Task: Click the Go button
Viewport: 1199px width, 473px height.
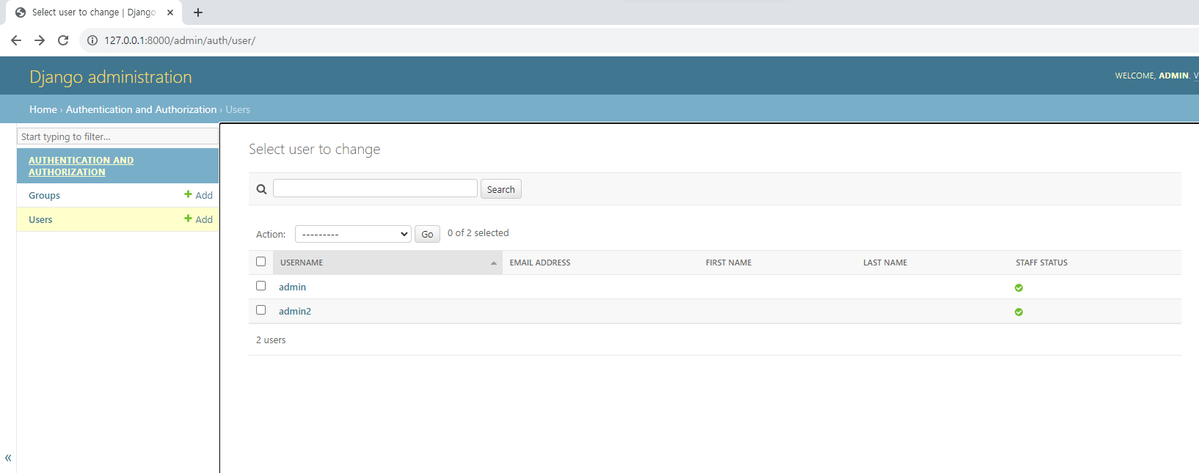Action: 427,234
